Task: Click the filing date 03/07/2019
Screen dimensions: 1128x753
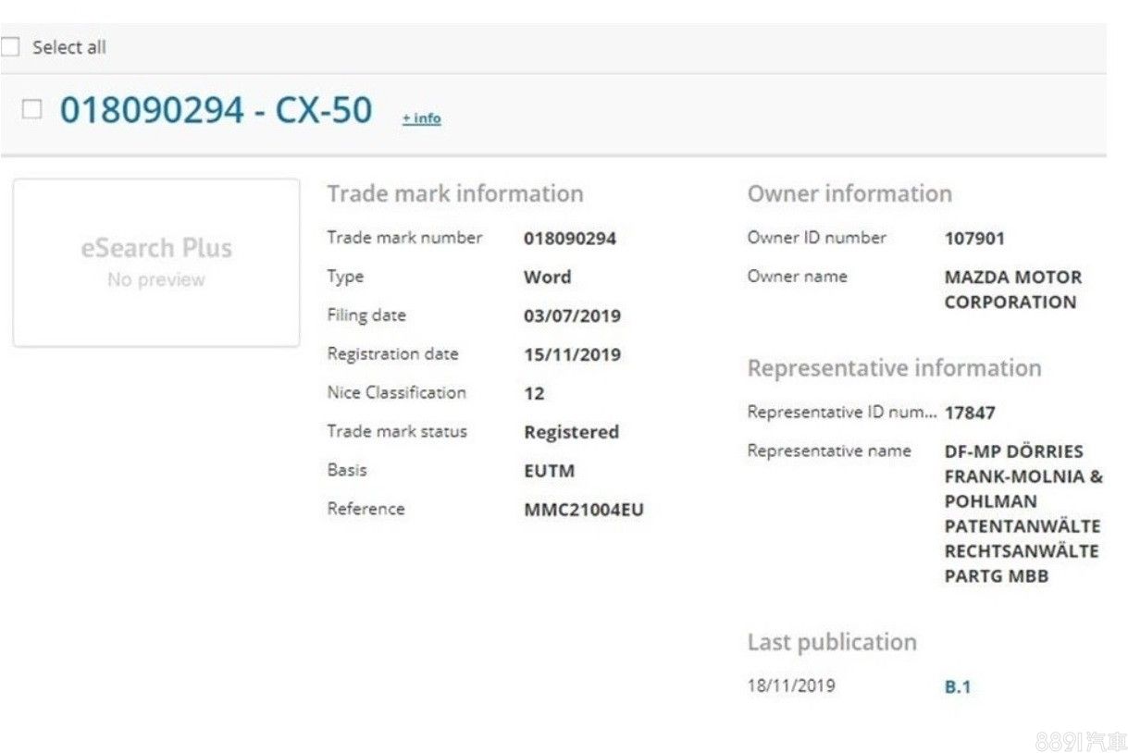Action: 571,316
